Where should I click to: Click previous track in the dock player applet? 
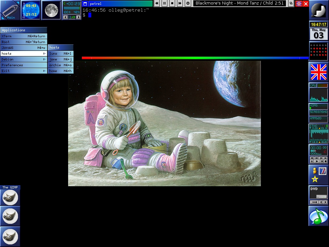(x=312, y=158)
